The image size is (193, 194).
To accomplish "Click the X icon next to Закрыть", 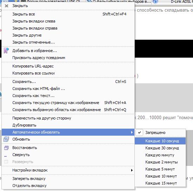I will pos(6,6).
